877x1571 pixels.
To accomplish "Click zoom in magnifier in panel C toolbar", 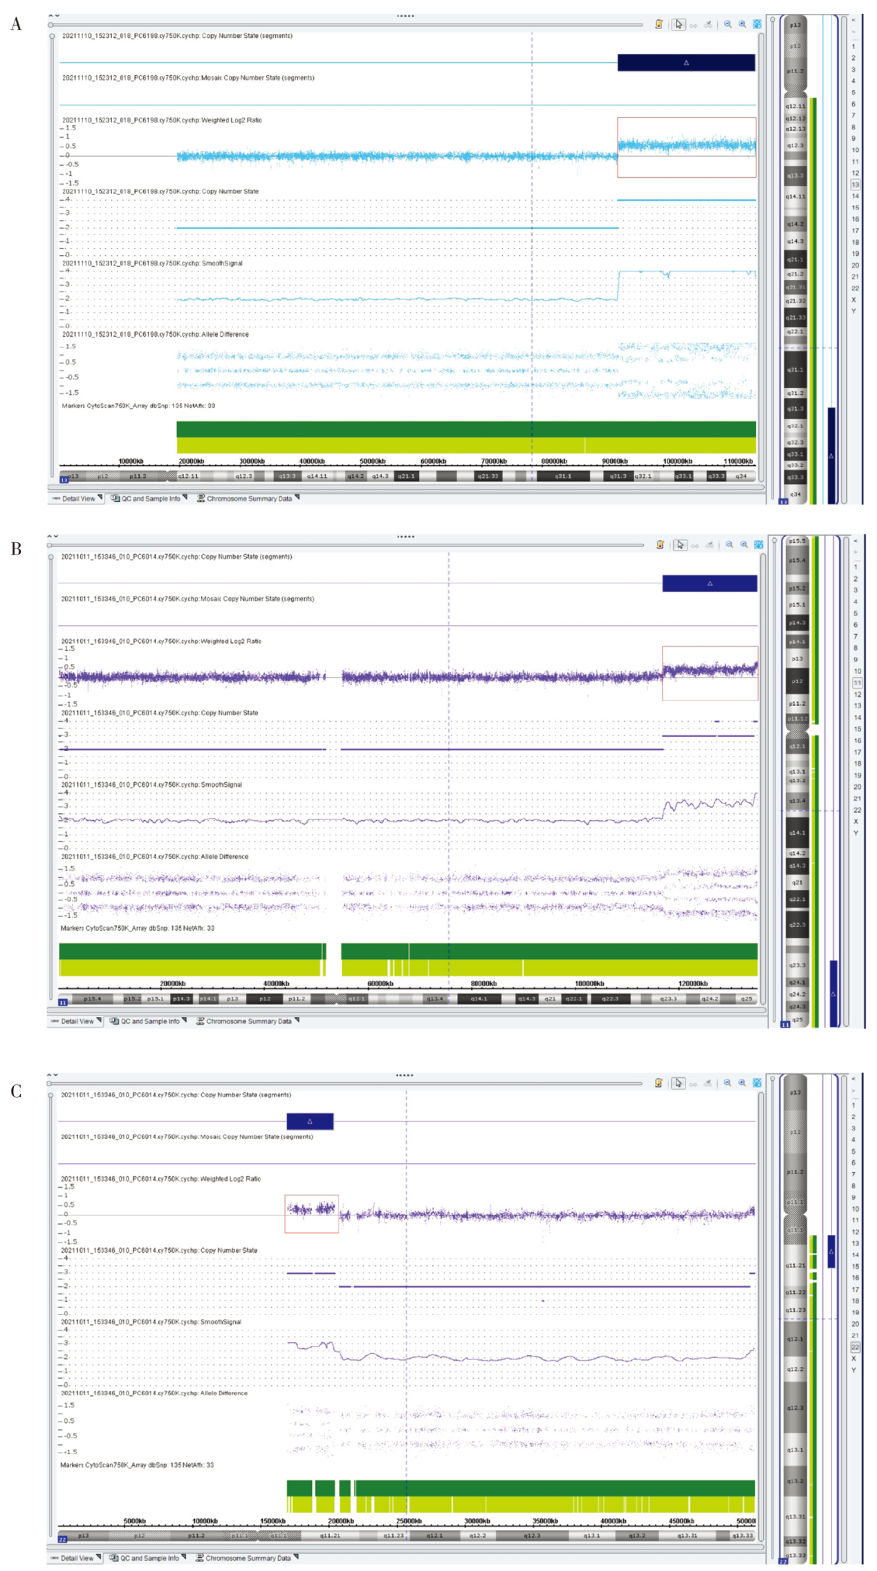I will pos(742,1083).
